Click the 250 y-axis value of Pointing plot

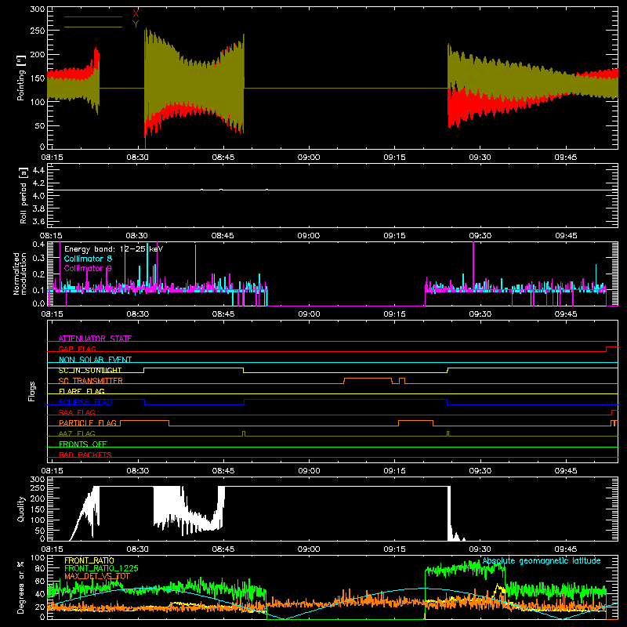(38, 31)
